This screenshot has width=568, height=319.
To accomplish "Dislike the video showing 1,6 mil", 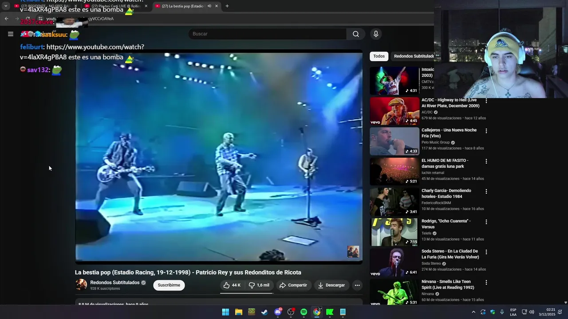I will pyautogui.click(x=259, y=285).
